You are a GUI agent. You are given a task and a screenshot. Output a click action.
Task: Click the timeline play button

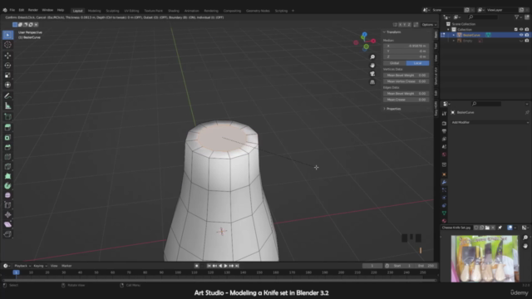tap(225, 266)
